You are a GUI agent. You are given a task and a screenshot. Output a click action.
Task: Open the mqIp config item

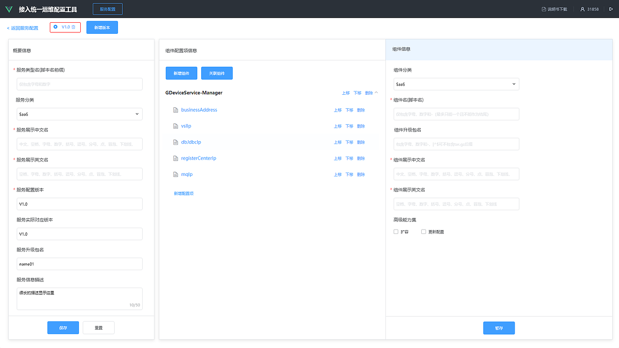pyautogui.click(x=187, y=174)
